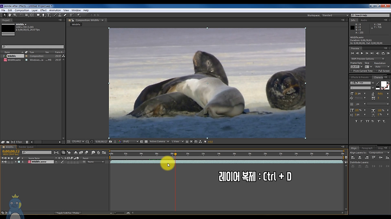Image resolution: width=391 pixels, height=219 pixels.
Task: Switch to the Audio panel tab
Action: coord(364,20)
